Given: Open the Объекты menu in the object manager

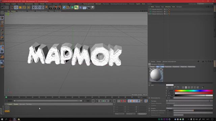Looking at the screenshot, I should pos(168,7).
